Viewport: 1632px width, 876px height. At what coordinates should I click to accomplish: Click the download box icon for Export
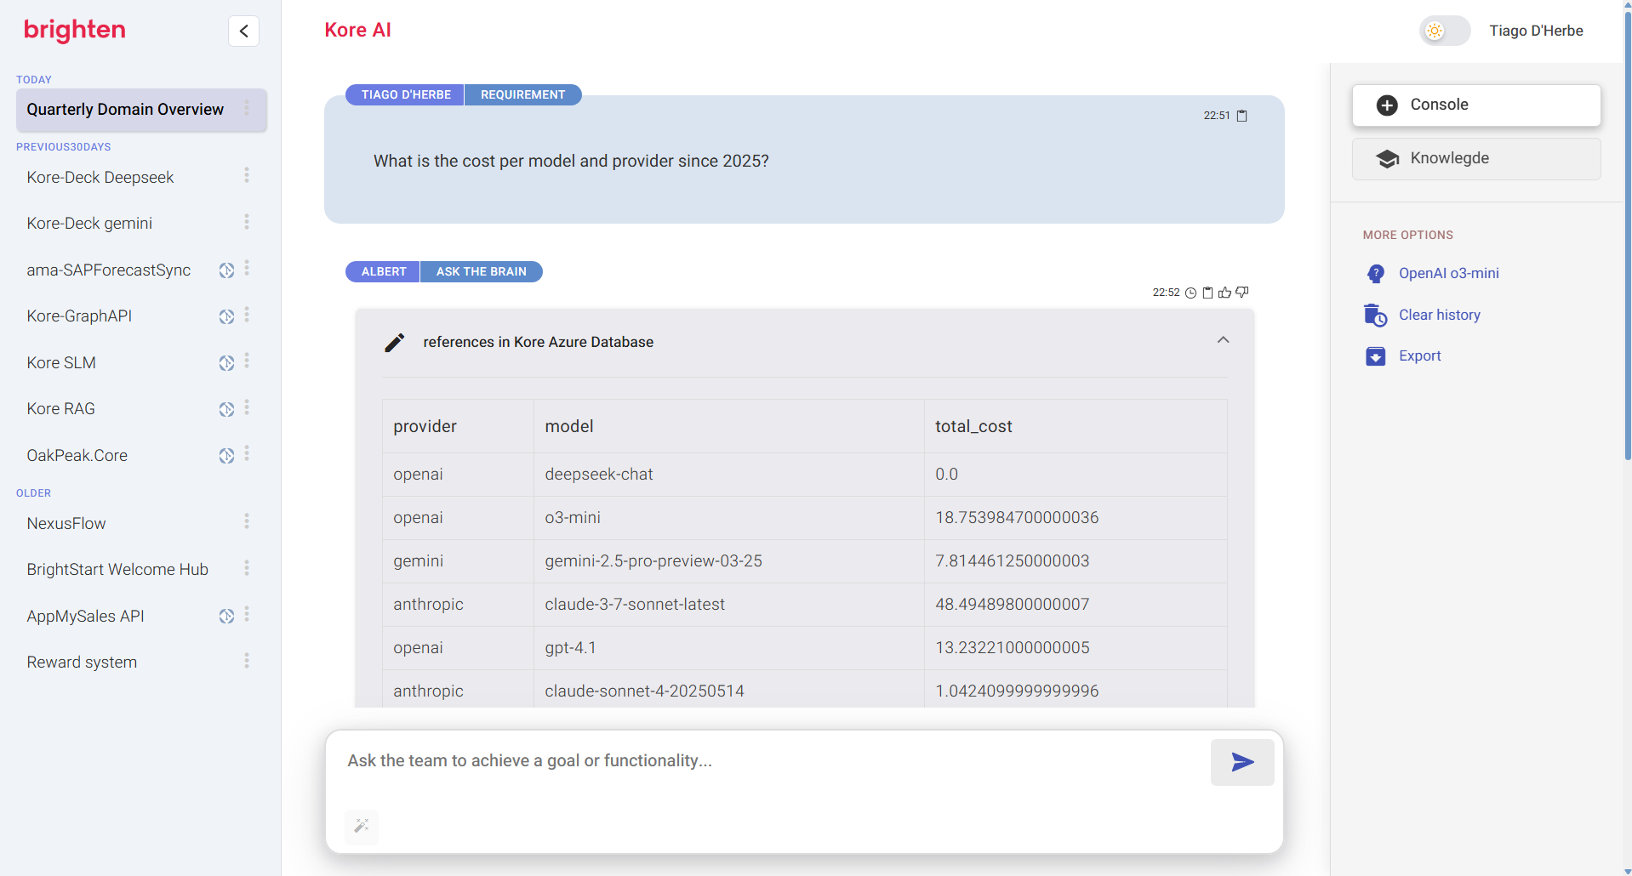coord(1376,356)
